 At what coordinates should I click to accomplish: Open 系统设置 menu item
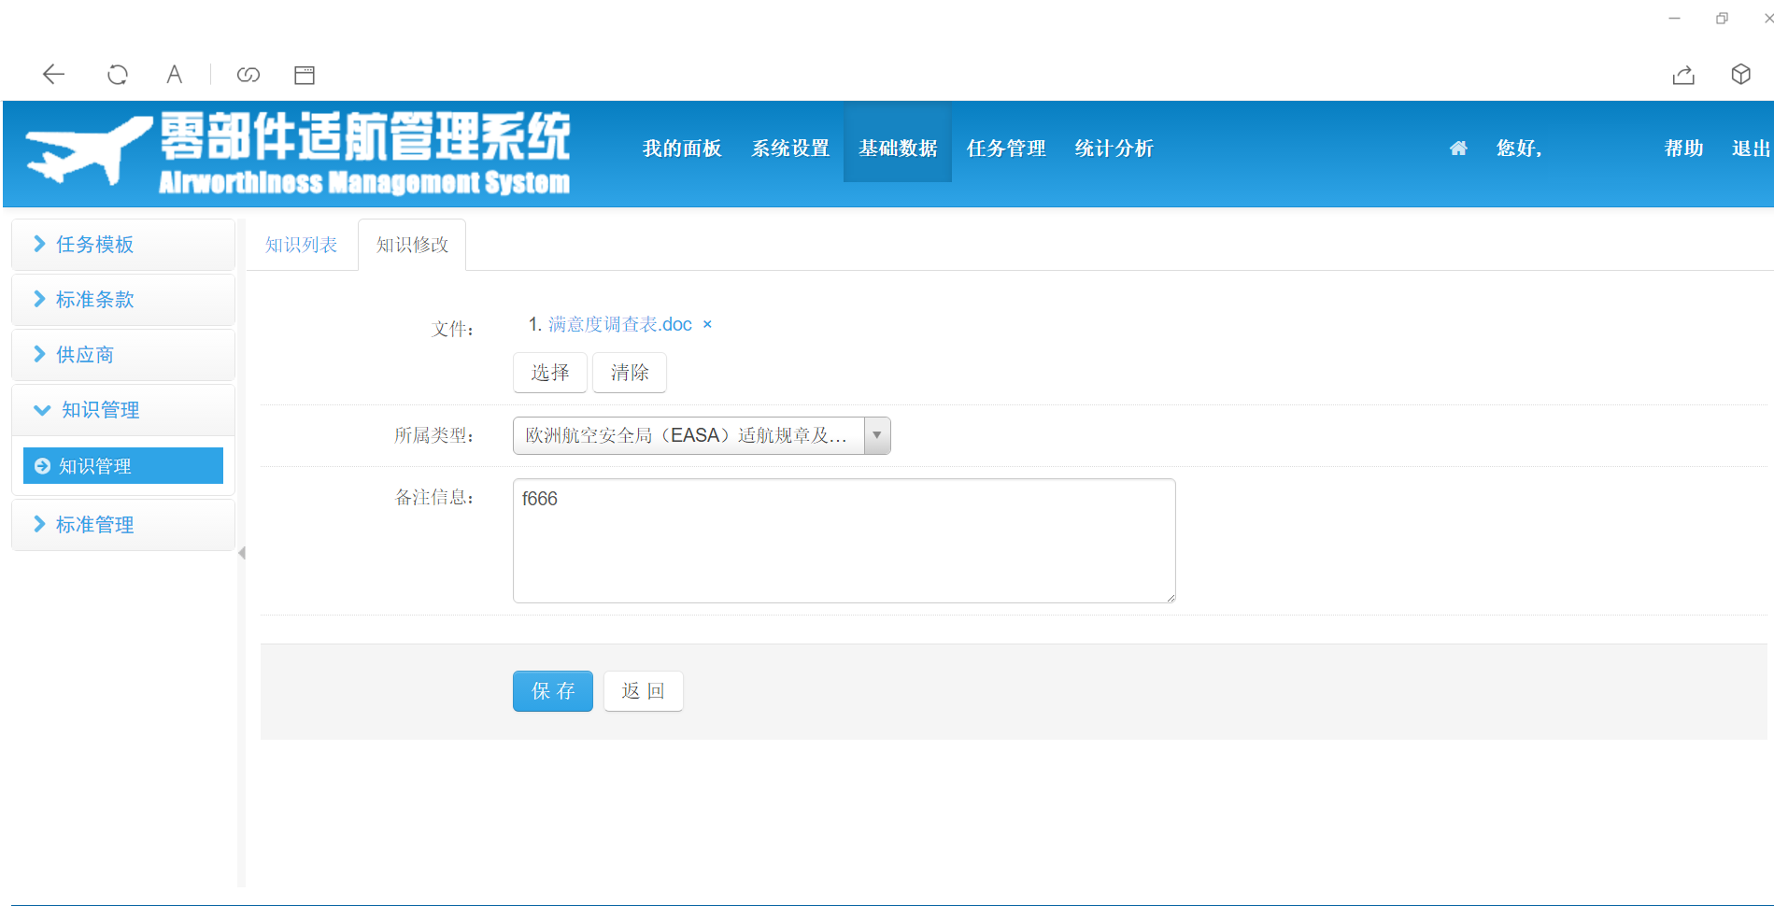(790, 149)
